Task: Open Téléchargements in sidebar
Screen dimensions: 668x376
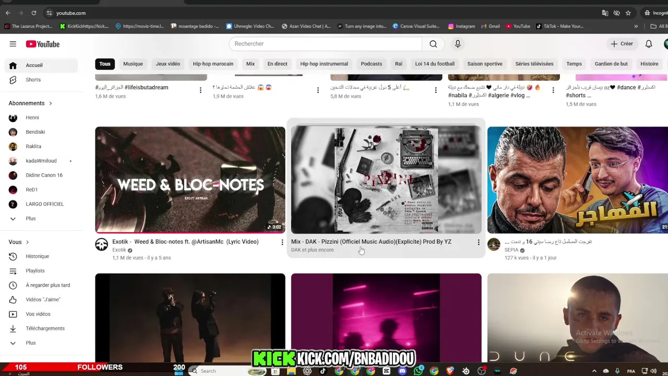Action: click(41, 328)
